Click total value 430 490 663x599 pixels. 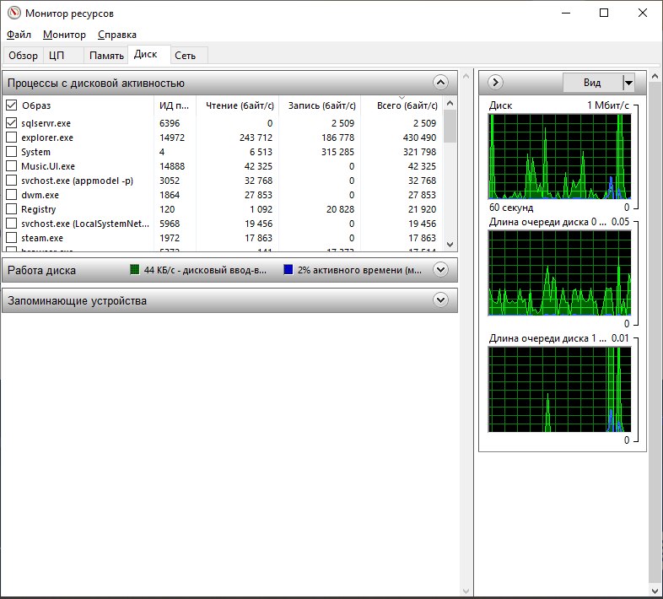coord(419,138)
